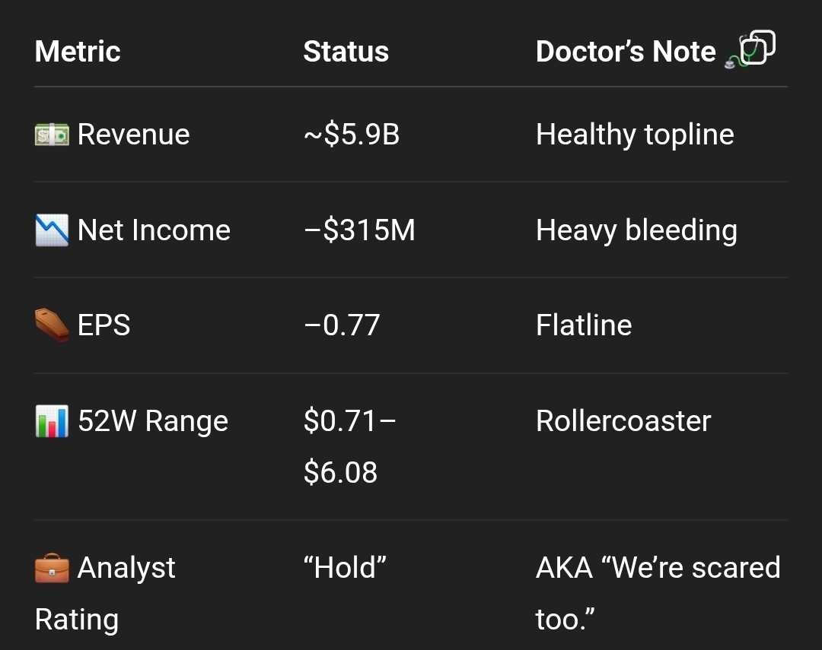Select the Metric column header
This screenshot has width=822, height=650.
click(78, 52)
